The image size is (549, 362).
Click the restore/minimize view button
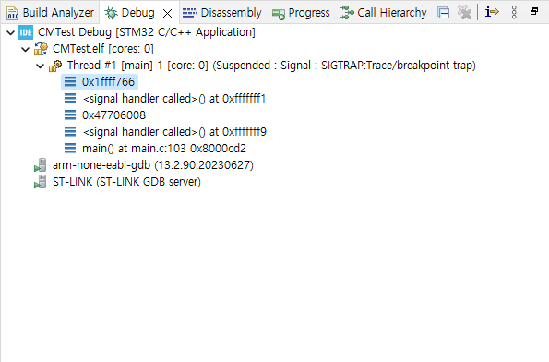pyautogui.click(x=534, y=11)
